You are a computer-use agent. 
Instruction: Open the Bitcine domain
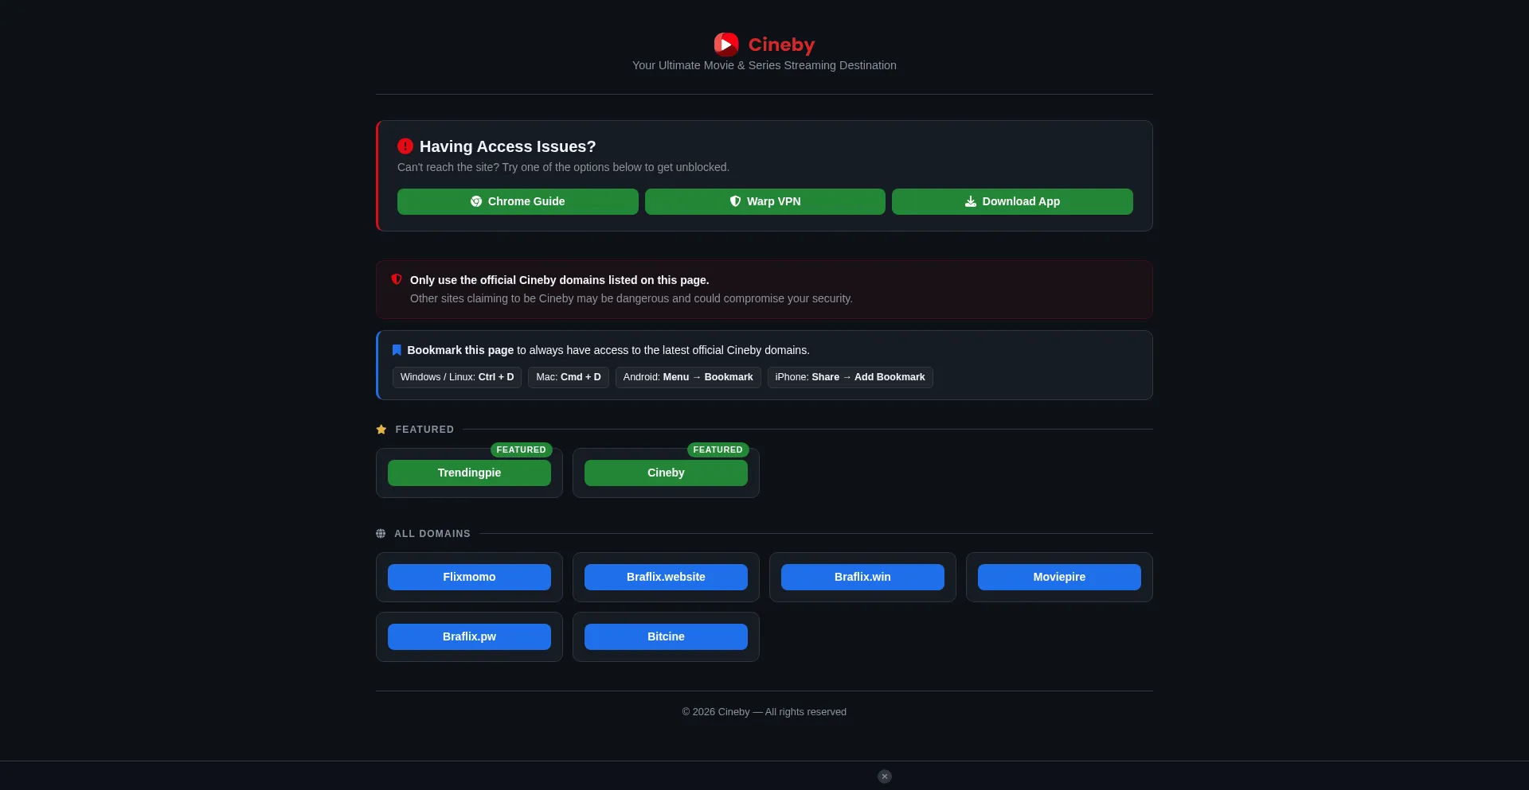666,636
